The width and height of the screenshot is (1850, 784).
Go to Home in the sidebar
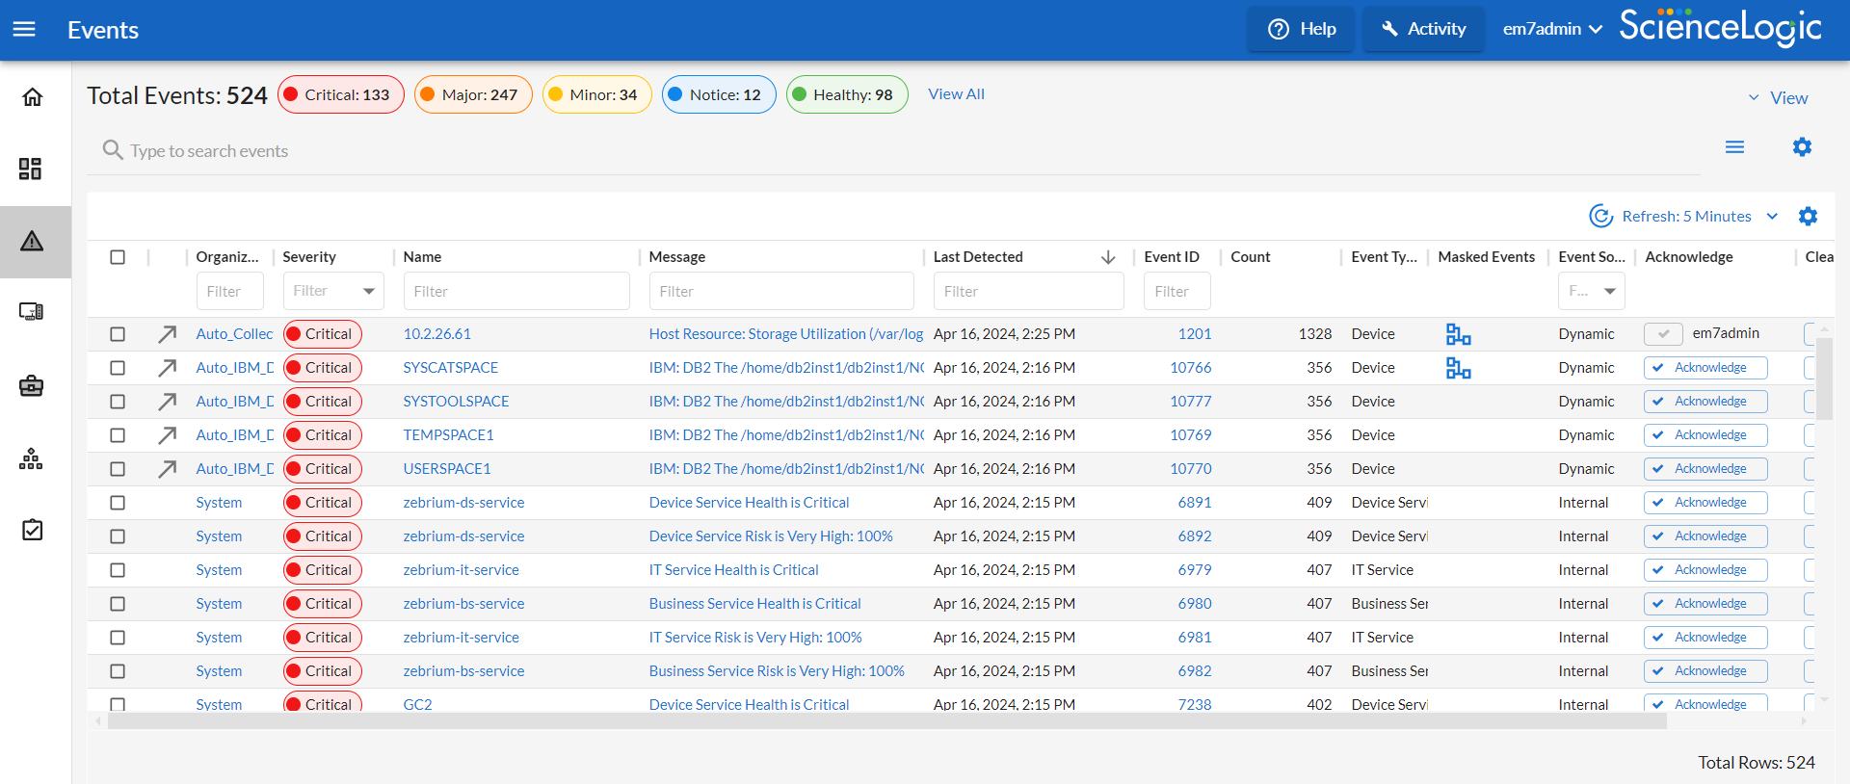33,97
